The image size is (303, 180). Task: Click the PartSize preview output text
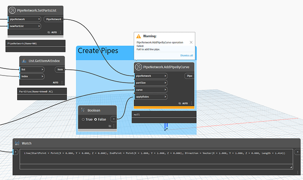point(36,92)
